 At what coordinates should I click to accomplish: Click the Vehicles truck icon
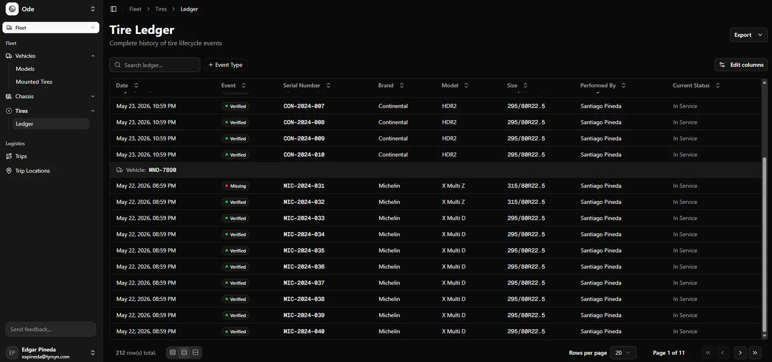coord(9,56)
